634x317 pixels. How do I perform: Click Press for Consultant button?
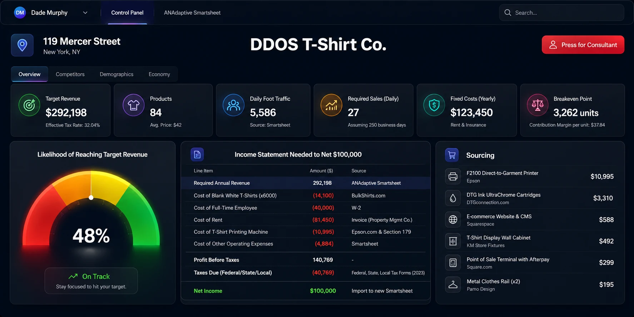[x=583, y=45]
